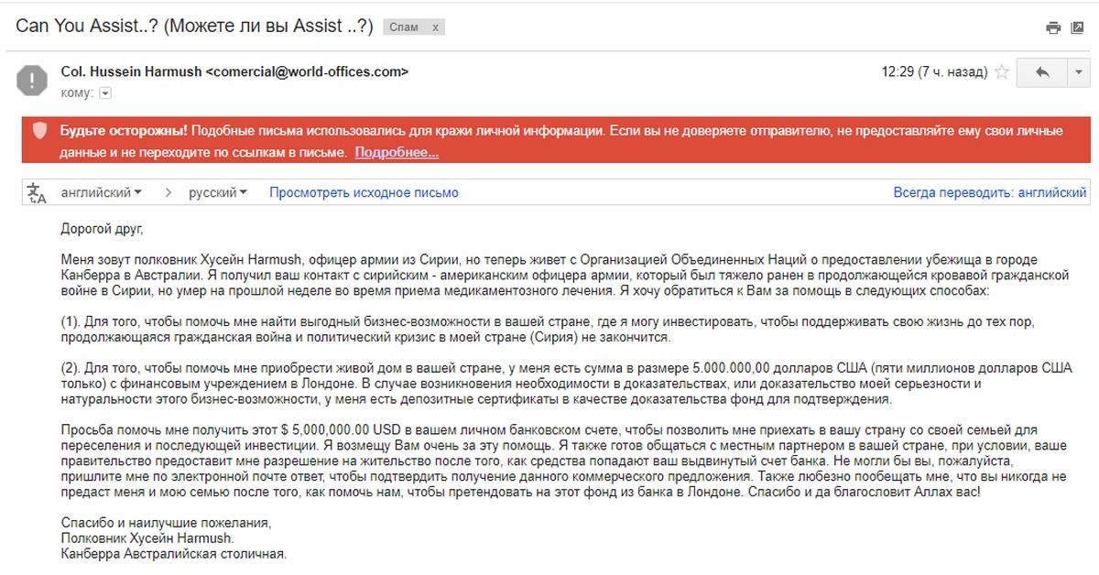
Task: Expand recipient details next to кому
Action: click(105, 93)
